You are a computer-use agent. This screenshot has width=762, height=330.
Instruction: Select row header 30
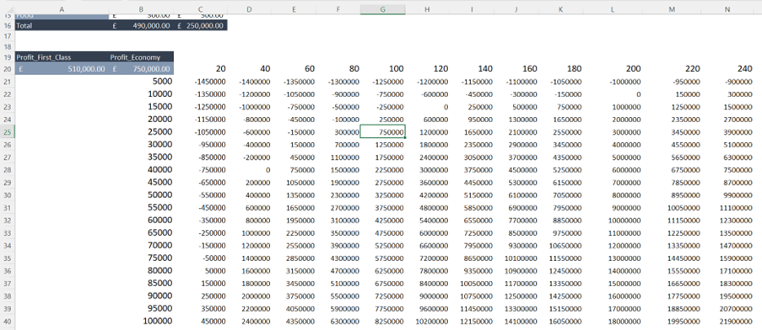tap(8, 194)
